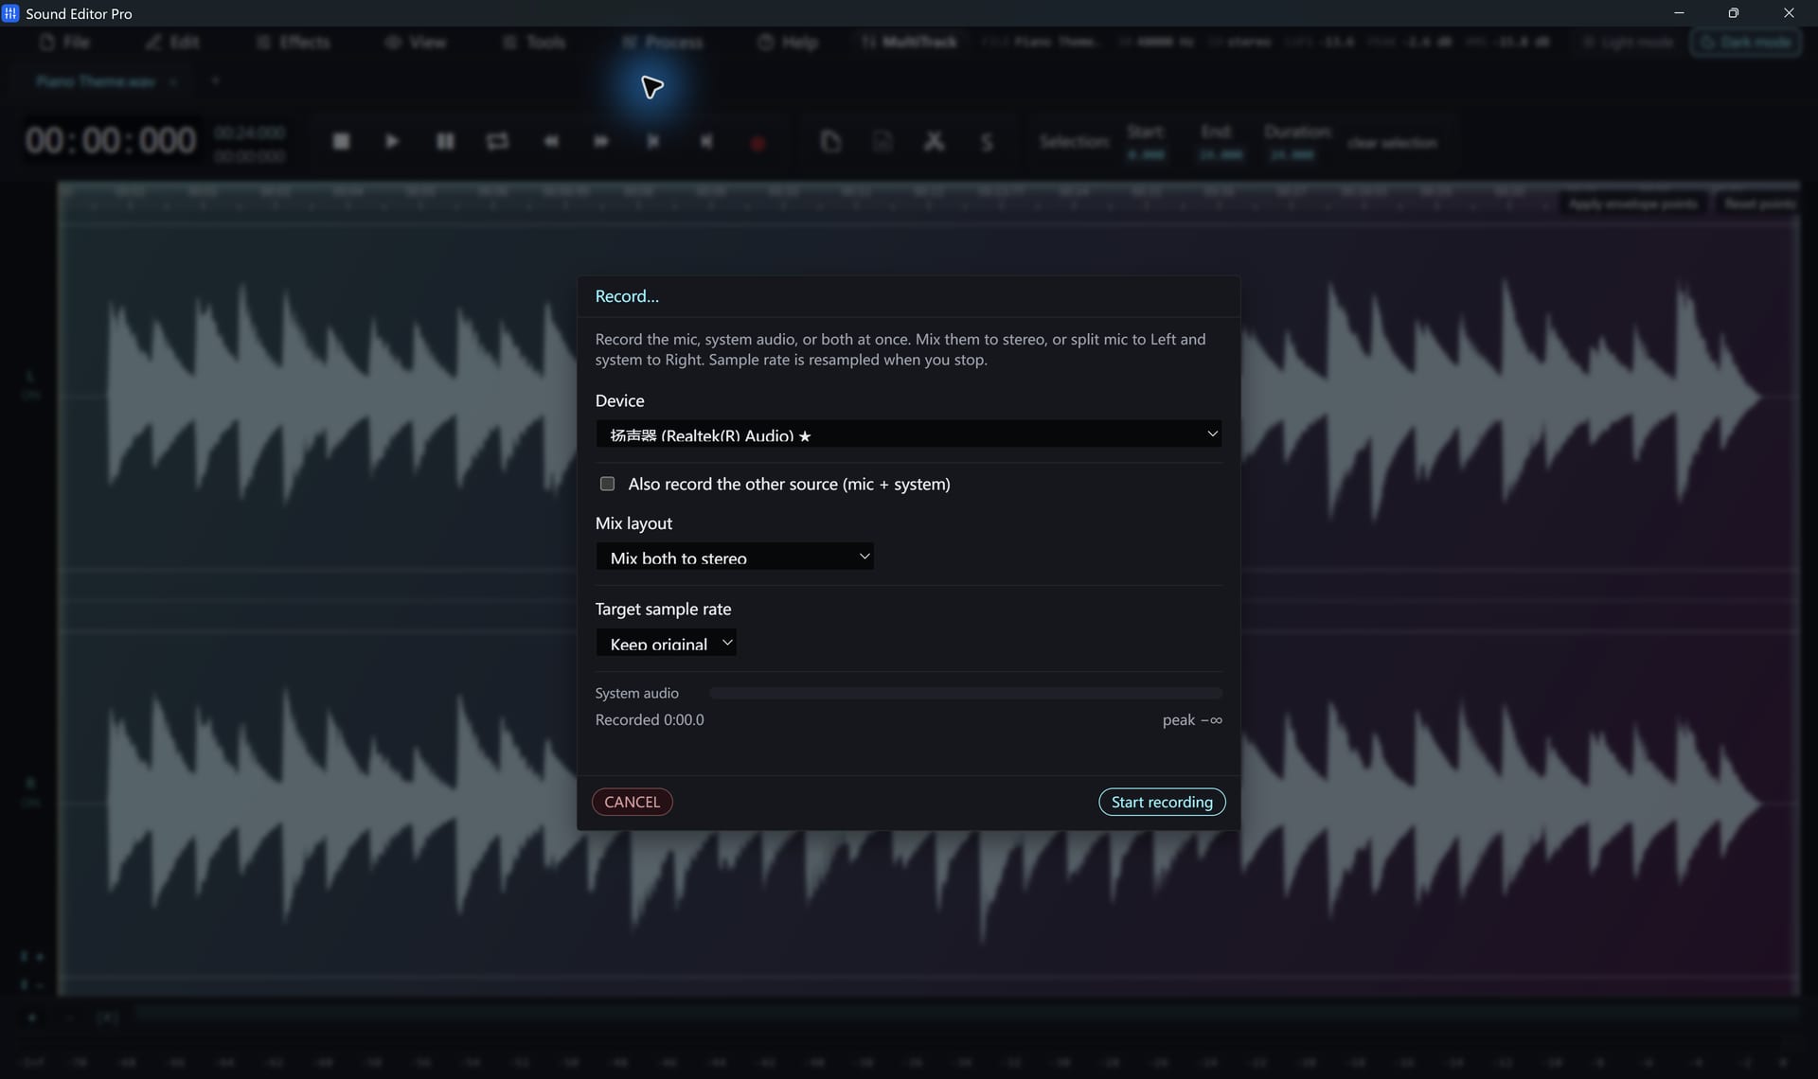Enable 'Also record the other source' checkbox

607,484
